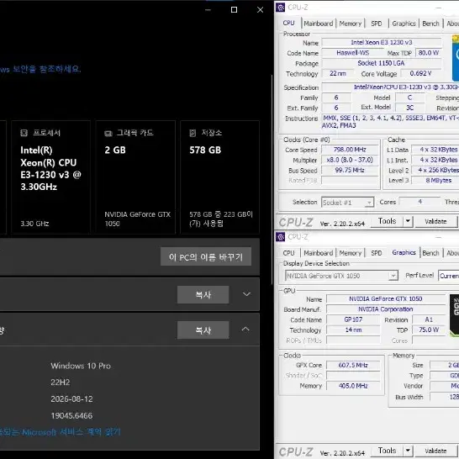Click the Core Voltage 0.692 V value
The image size is (459, 459).
(x=420, y=73)
